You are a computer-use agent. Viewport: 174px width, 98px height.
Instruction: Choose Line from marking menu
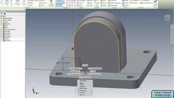pyautogui.click(x=85, y=65)
